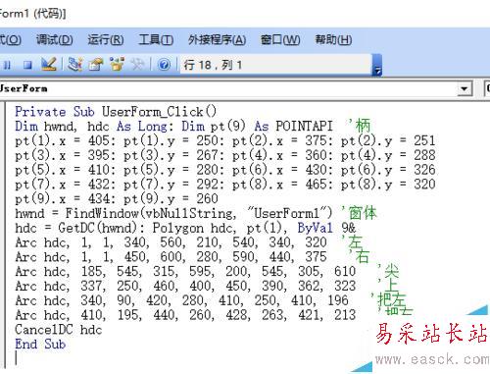490x374 pixels.
Task: Click the line starting pt(1).x = 405
Action: click(225, 140)
